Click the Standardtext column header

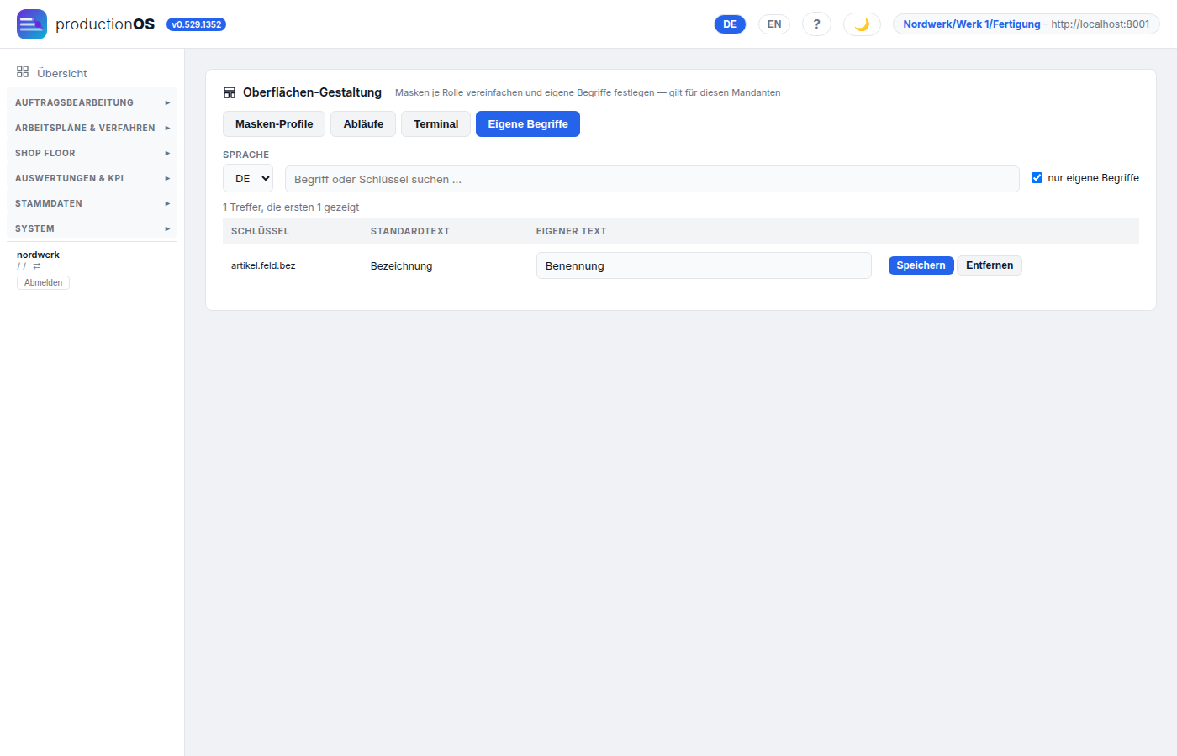[x=410, y=231]
